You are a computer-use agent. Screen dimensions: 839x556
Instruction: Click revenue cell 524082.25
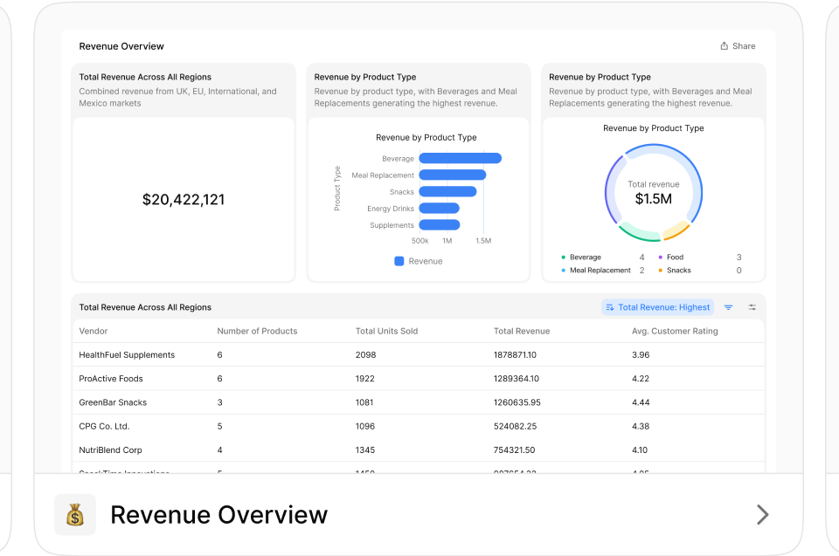pyautogui.click(x=516, y=427)
